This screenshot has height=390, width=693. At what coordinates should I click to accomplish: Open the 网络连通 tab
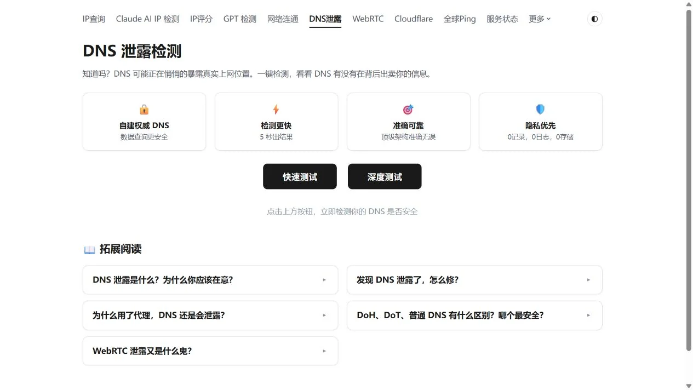tap(283, 19)
